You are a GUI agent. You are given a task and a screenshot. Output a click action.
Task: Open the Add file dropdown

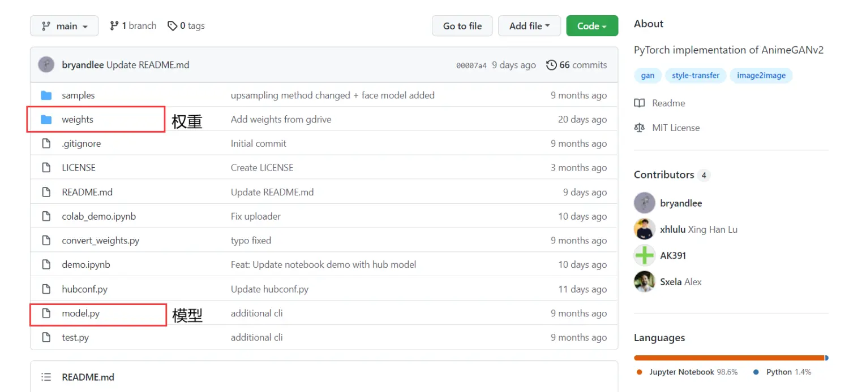tap(529, 26)
